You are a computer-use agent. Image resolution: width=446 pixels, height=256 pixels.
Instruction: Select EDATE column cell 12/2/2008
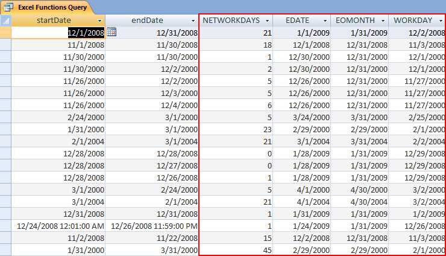pos(302,238)
